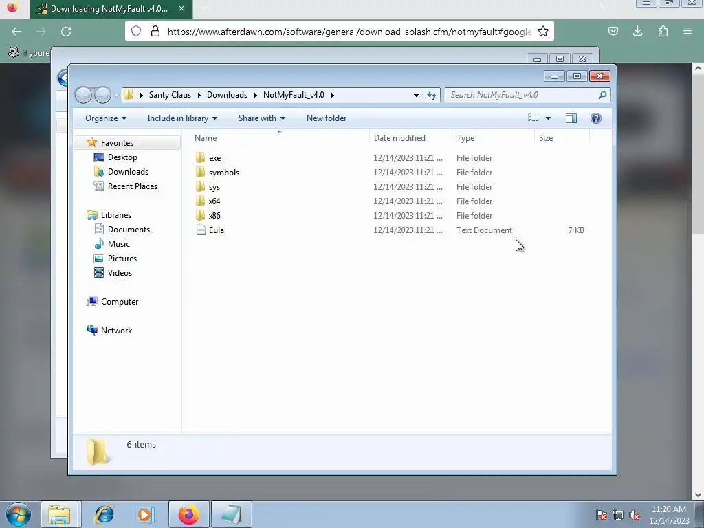Open the Organize dropdown menu
Image resolution: width=704 pixels, height=528 pixels.
coord(106,118)
